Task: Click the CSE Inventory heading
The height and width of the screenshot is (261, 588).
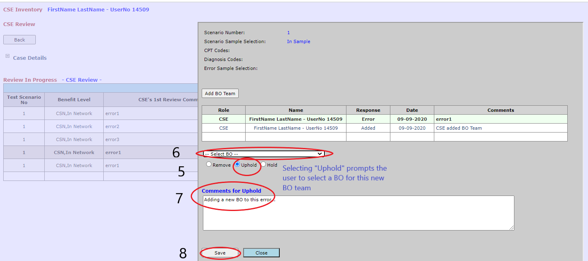Action: (x=23, y=9)
